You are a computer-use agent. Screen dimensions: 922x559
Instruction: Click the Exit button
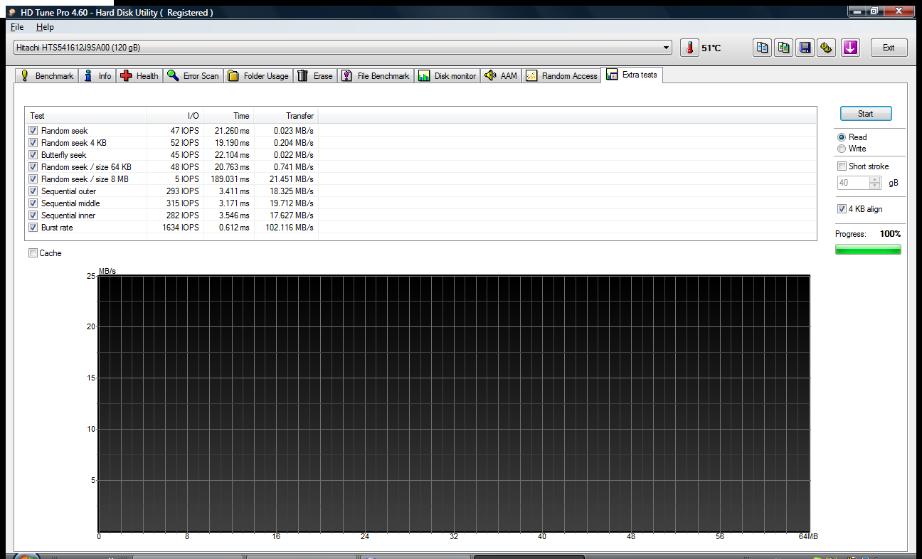pos(889,48)
